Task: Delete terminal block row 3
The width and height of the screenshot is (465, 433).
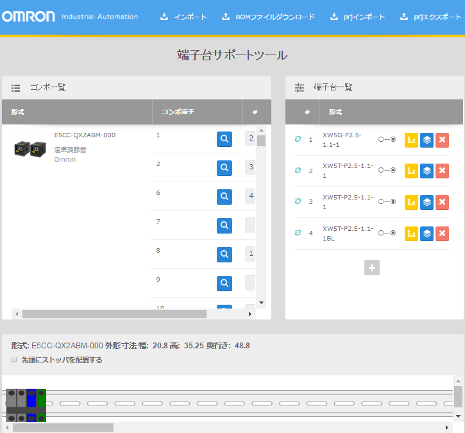Action: click(x=442, y=202)
